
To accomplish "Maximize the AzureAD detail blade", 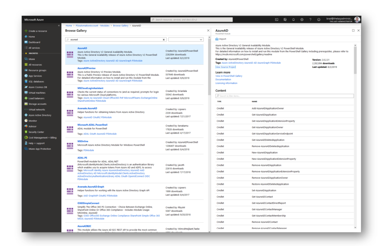I will pyautogui.click(x=353, y=31).
